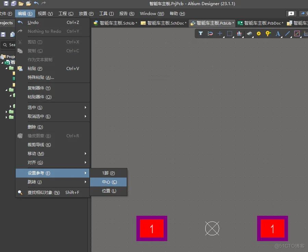Click the Undo arrow in title bar
The image size is (308, 252).
tap(36, 3)
